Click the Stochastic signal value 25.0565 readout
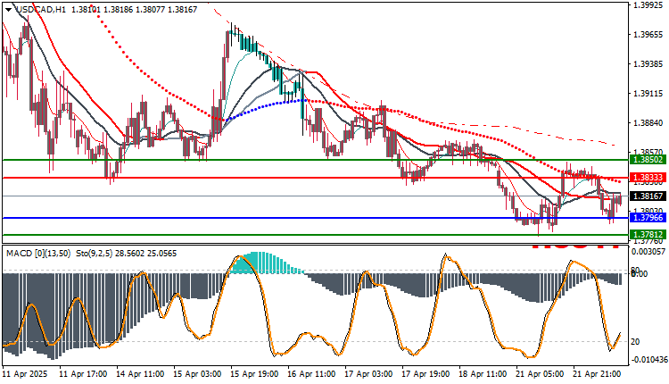Screen dimensions: 669x384 (x=161, y=254)
